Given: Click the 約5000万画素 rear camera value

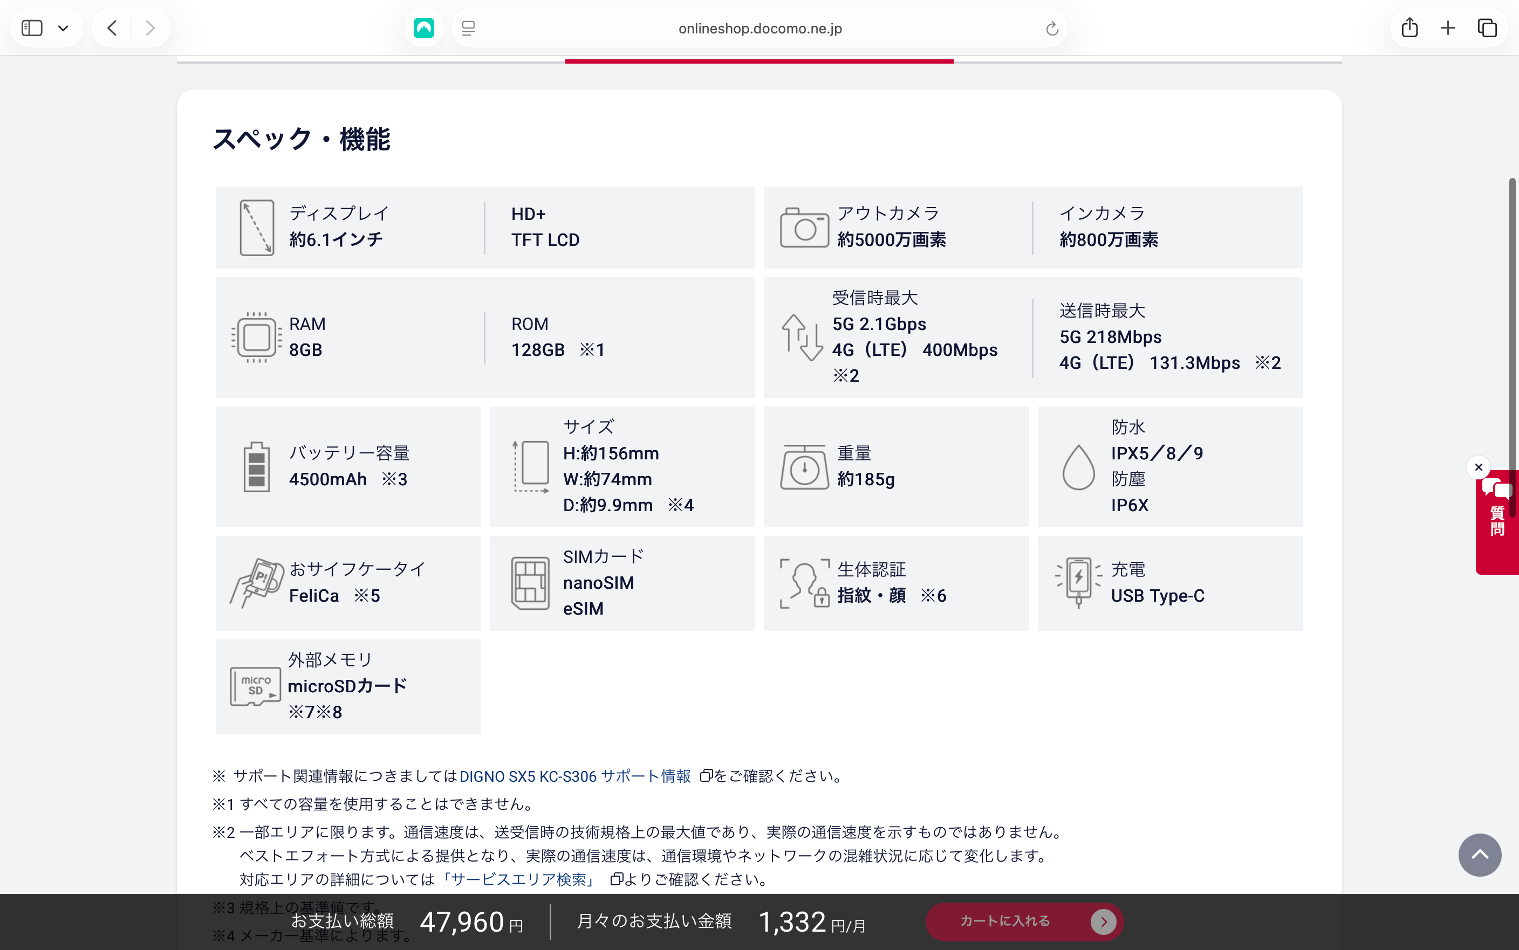Looking at the screenshot, I should [892, 239].
